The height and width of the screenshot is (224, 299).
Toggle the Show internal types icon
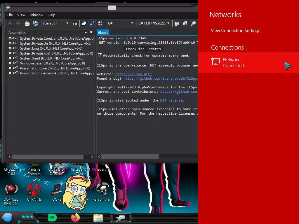point(92,23)
